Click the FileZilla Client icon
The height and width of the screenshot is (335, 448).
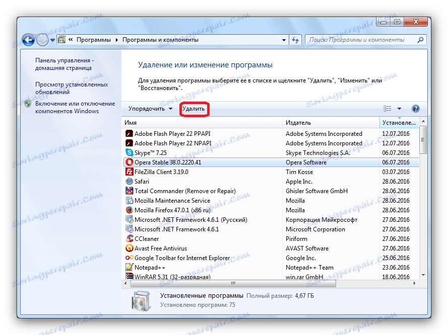pyautogui.click(x=129, y=172)
